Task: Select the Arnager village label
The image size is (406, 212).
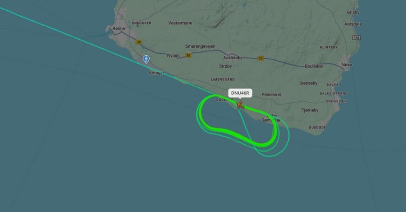Action: [x=156, y=73]
